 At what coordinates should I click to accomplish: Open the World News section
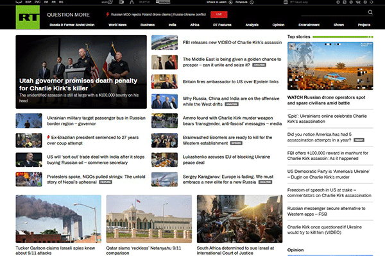tap(117, 25)
